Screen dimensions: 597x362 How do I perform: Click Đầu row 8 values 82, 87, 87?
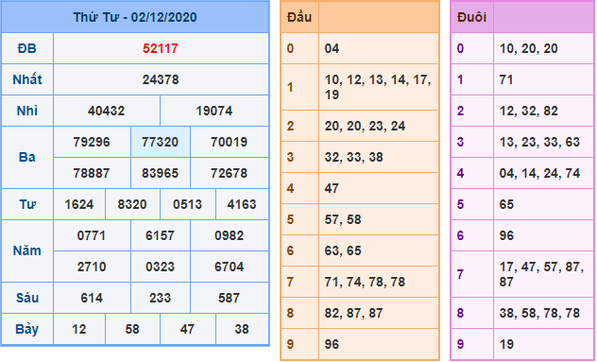[x=354, y=314]
